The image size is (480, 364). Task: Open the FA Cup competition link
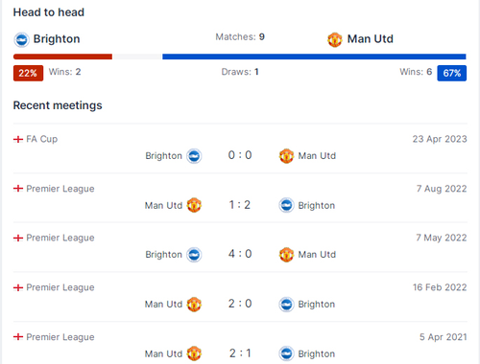tap(42, 139)
